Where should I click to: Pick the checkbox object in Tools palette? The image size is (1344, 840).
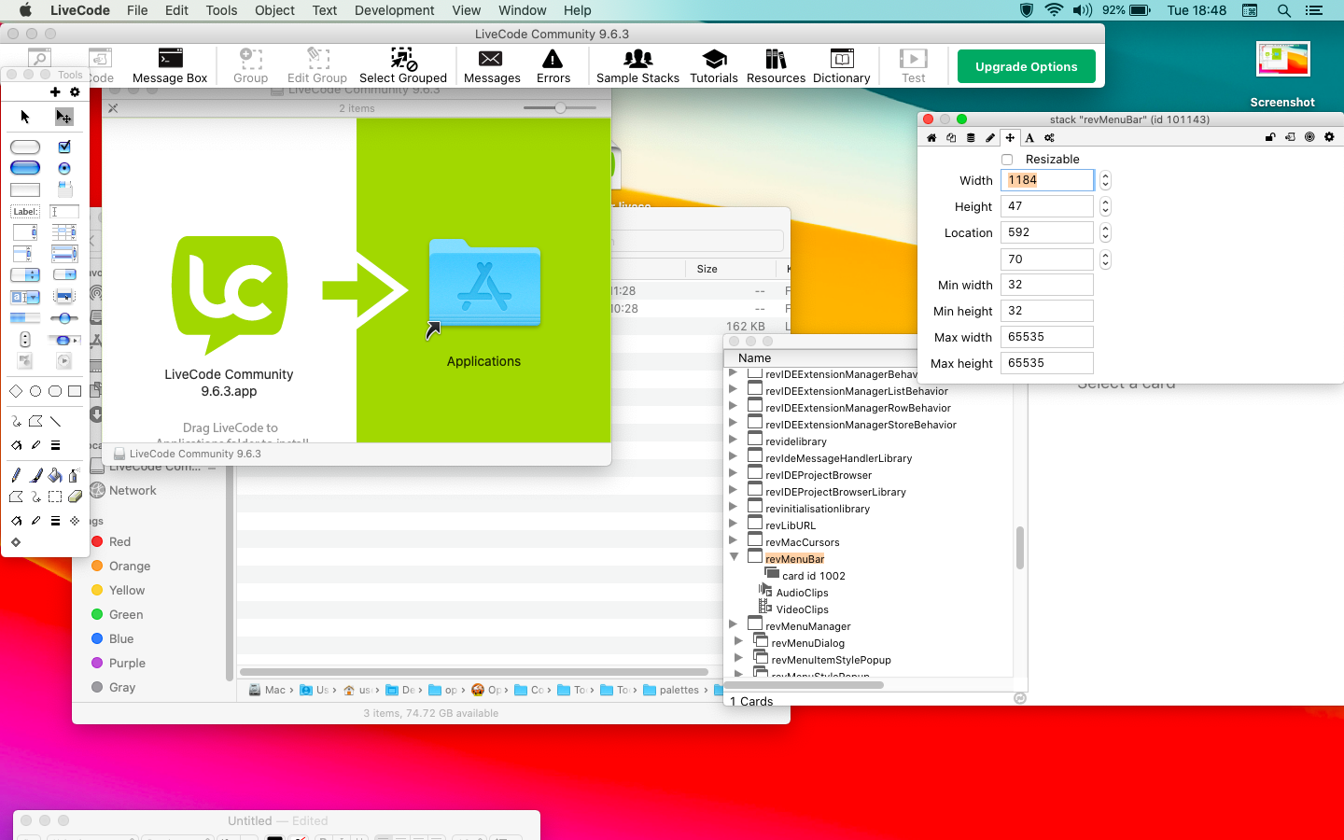pyautogui.click(x=64, y=147)
